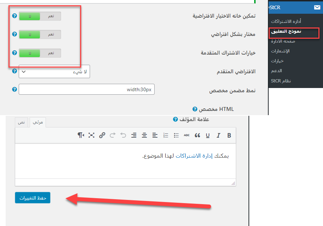This screenshot has height=226, width=323.
Task: Toggle right-to-left paragraph direction icon
Action: [x=81, y=135]
